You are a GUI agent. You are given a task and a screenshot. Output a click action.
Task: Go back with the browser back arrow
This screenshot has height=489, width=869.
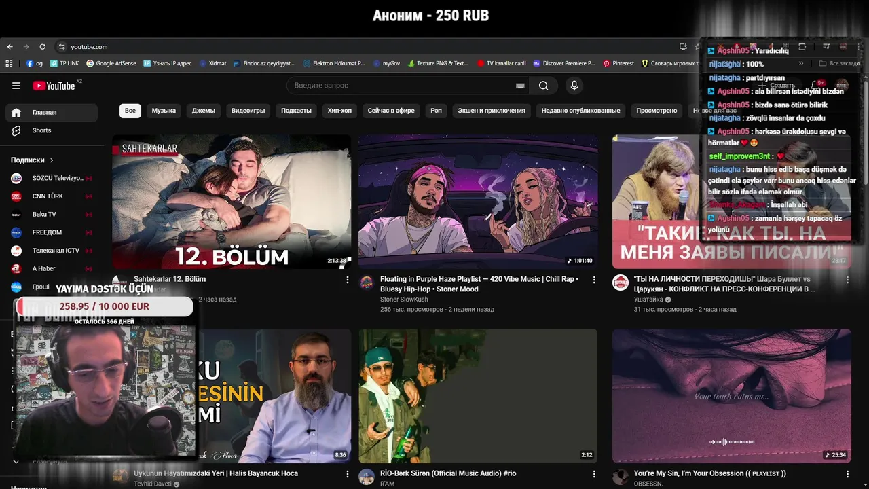(10, 47)
